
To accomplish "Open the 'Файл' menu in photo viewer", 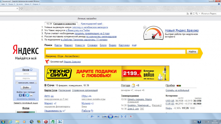I will coord(3,5).
